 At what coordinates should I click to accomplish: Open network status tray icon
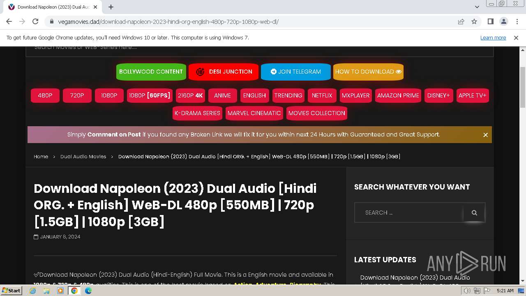[477, 291]
